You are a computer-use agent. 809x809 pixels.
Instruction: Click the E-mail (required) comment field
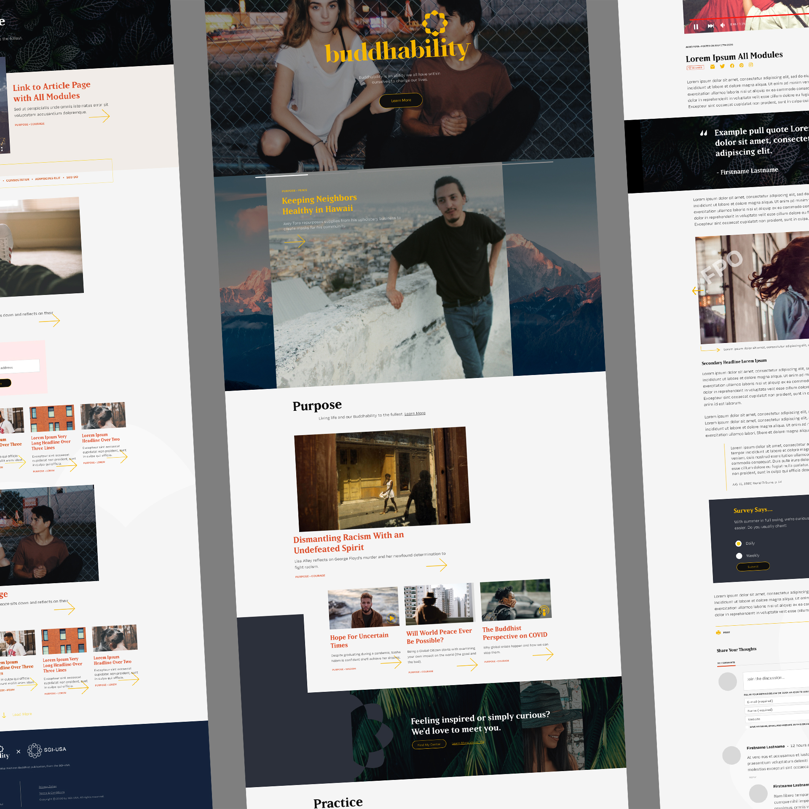coord(777,700)
